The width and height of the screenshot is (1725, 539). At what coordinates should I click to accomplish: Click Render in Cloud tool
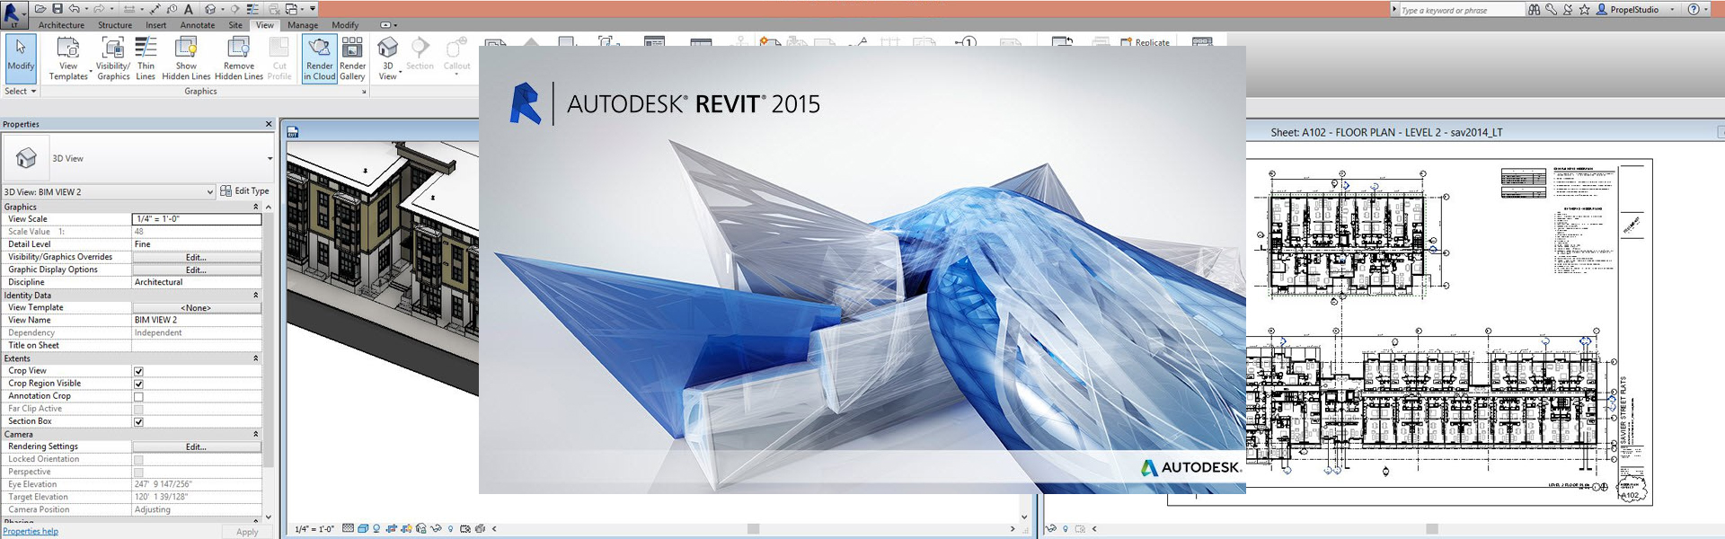click(320, 58)
